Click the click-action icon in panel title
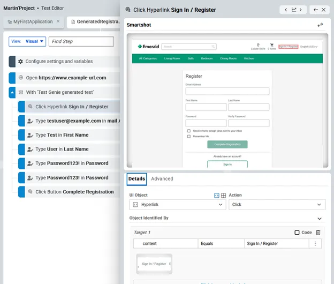 [128, 10]
